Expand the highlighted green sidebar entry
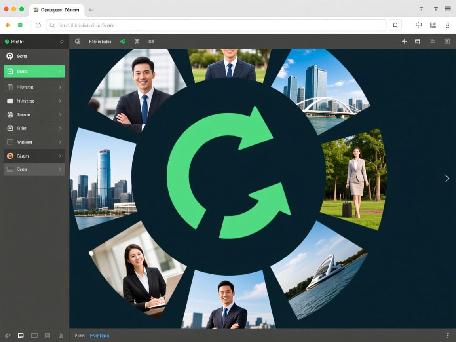The image size is (456, 342). [34, 71]
